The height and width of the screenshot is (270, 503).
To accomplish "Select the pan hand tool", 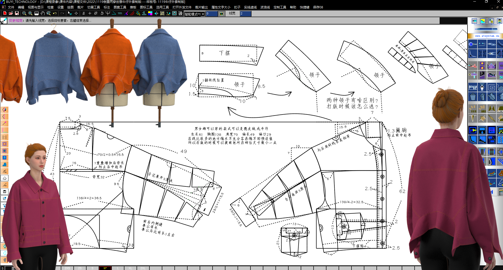I will pyautogui.click(x=42, y=13).
